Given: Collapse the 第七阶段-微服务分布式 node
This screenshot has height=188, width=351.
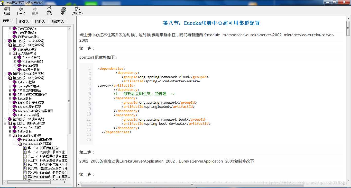Looking at the screenshot, I should [x=5, y=123].
